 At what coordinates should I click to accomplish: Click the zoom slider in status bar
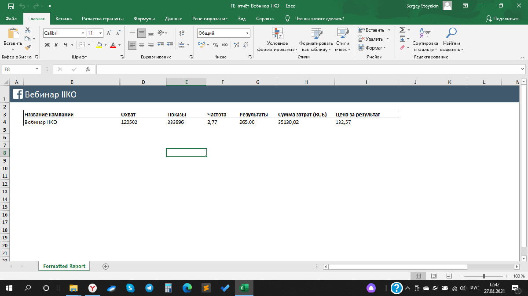coord(484,276)
